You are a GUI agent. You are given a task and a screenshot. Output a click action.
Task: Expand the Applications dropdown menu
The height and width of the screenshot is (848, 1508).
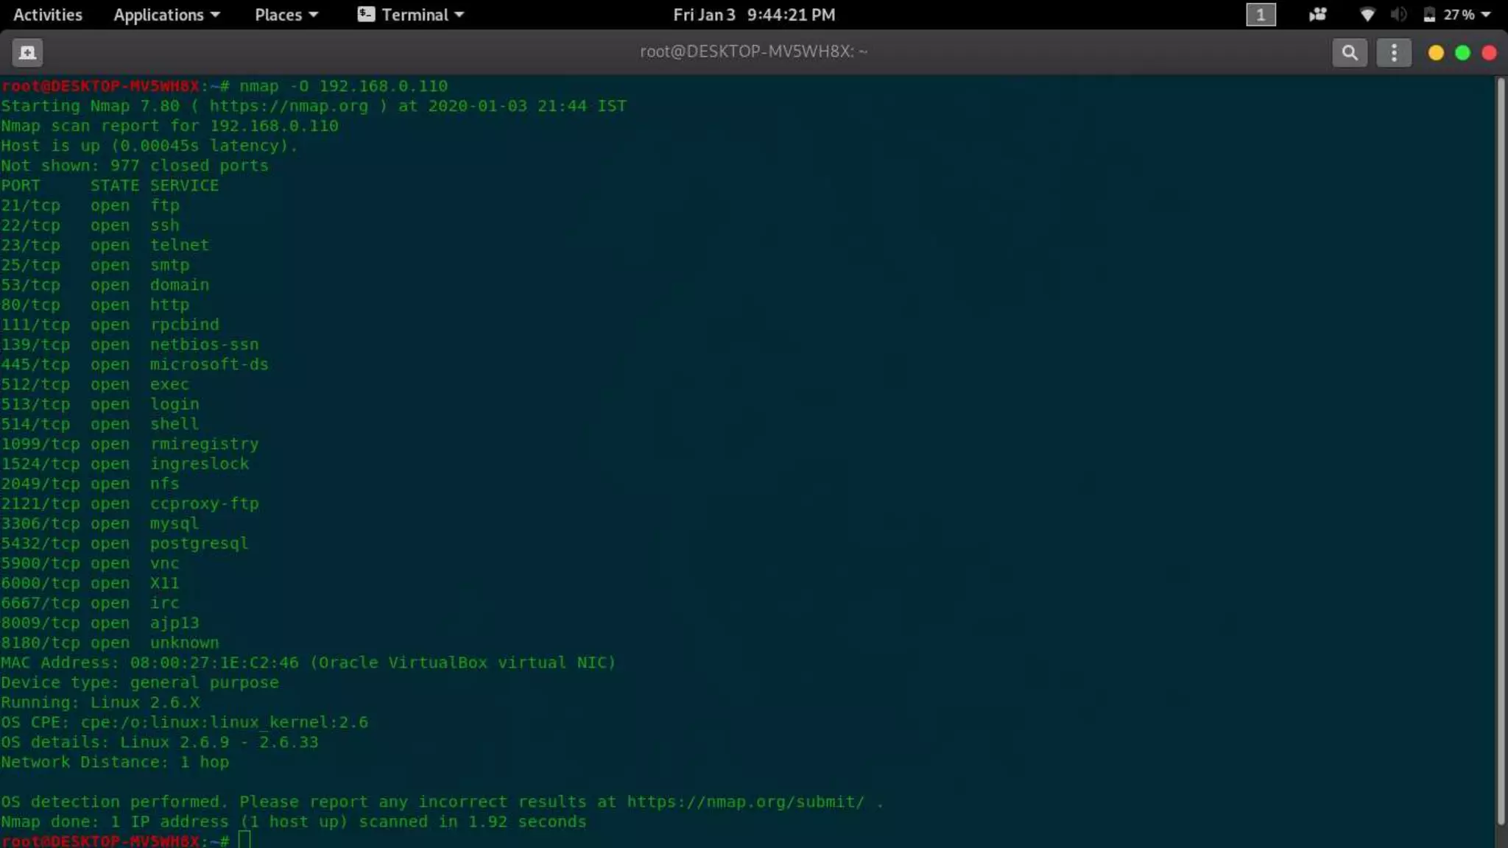[x=166, y=15]
